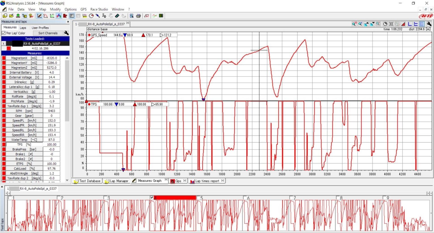Open the math channels square-root icon
Screen dimensions: 434x233
(146, 16)
